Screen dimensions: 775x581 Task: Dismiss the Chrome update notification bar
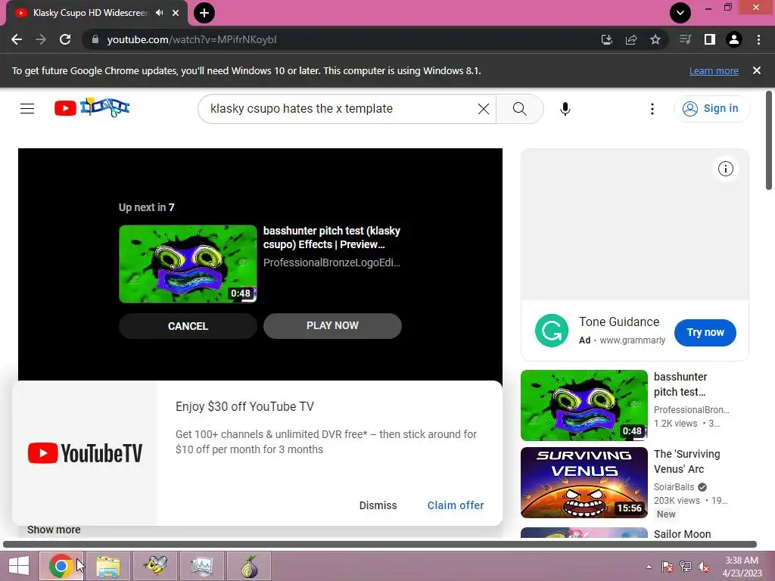[757, 70]
